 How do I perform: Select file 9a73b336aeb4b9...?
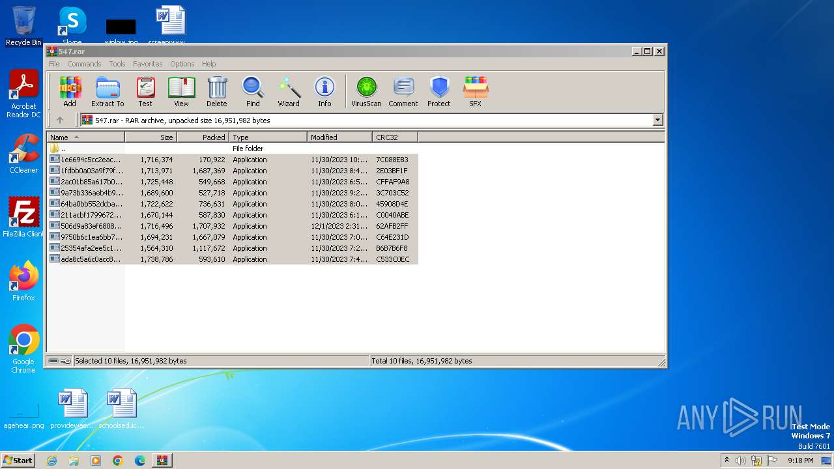pyautogui.click(x=233, y=193)
